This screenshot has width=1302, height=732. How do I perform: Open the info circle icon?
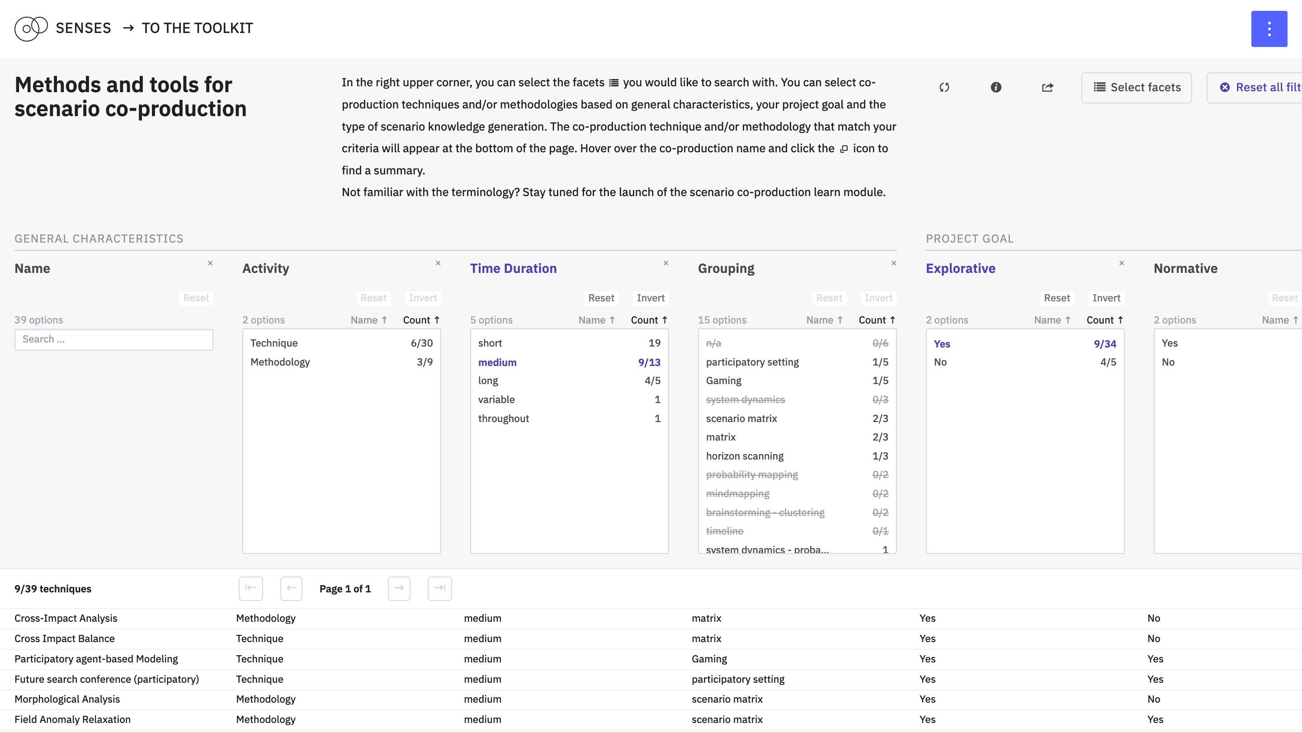click(995, 87)
